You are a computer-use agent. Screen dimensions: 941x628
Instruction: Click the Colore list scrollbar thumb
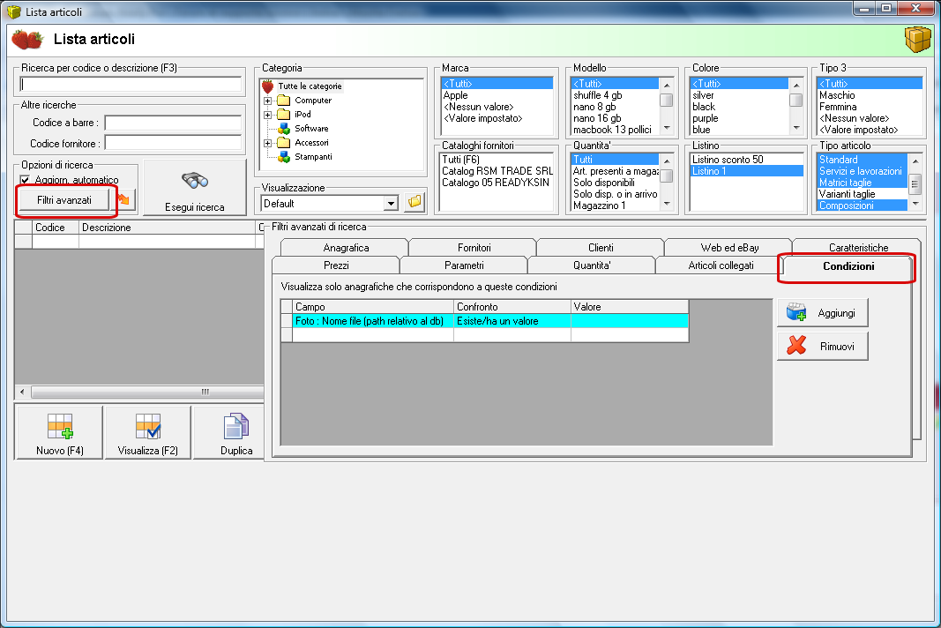(x=796, y=100)
